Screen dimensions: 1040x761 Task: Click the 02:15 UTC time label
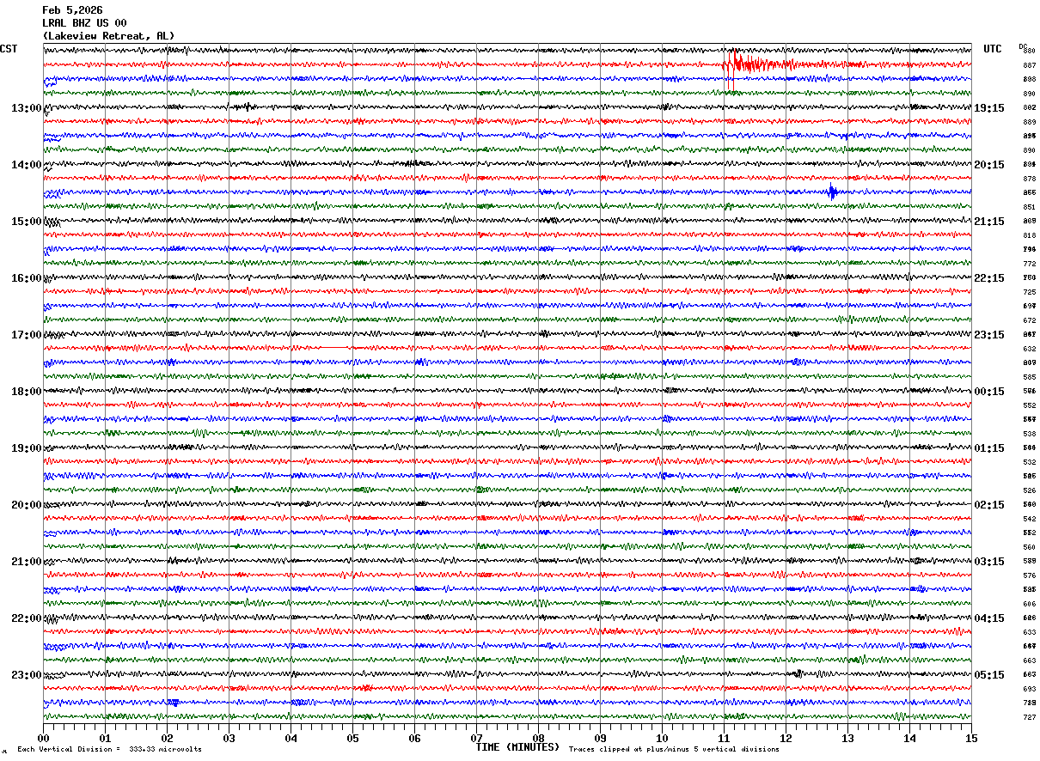pyautogui.click(x=989, y=505)
